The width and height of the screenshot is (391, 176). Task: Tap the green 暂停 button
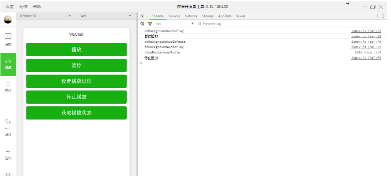pyautogui.click(x=76, y=65)
